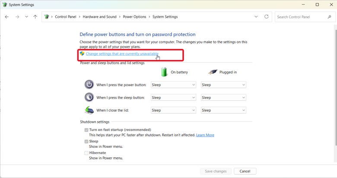Click the Cancel button
Screen dimensions: 337x178
[245, 171]
